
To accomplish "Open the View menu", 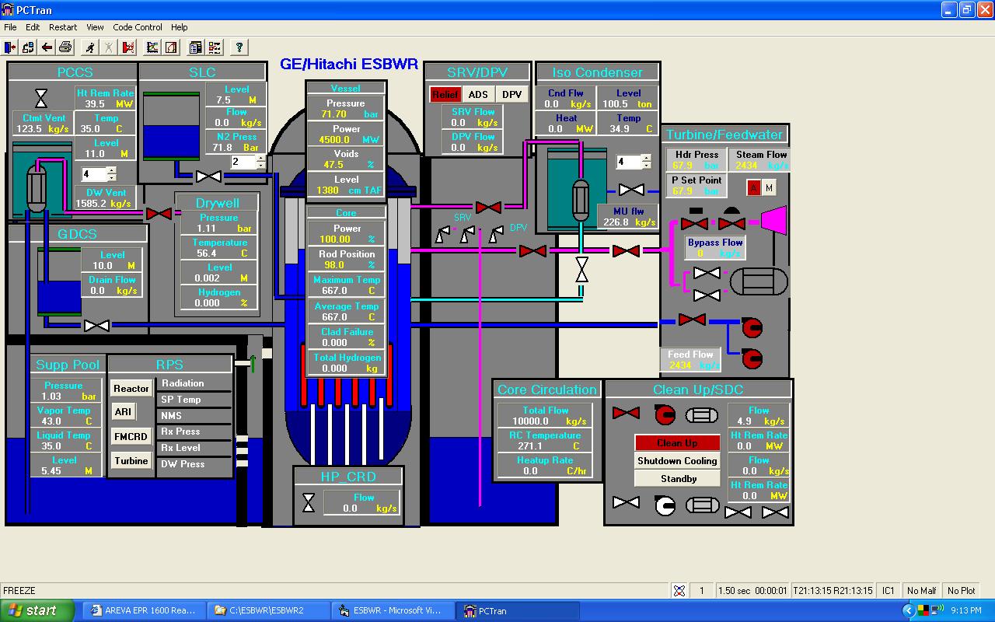I will (x=95, y=27).
